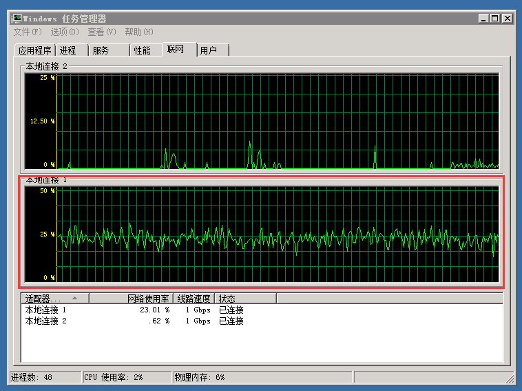Switch to the 服务 tab
The height and width of the screenshot is (391, 522).
tap(109, 50)
